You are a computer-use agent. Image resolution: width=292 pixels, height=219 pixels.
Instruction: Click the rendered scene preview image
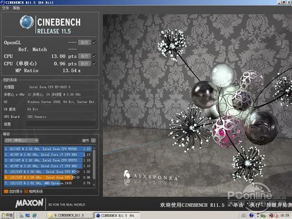(197, 105)
